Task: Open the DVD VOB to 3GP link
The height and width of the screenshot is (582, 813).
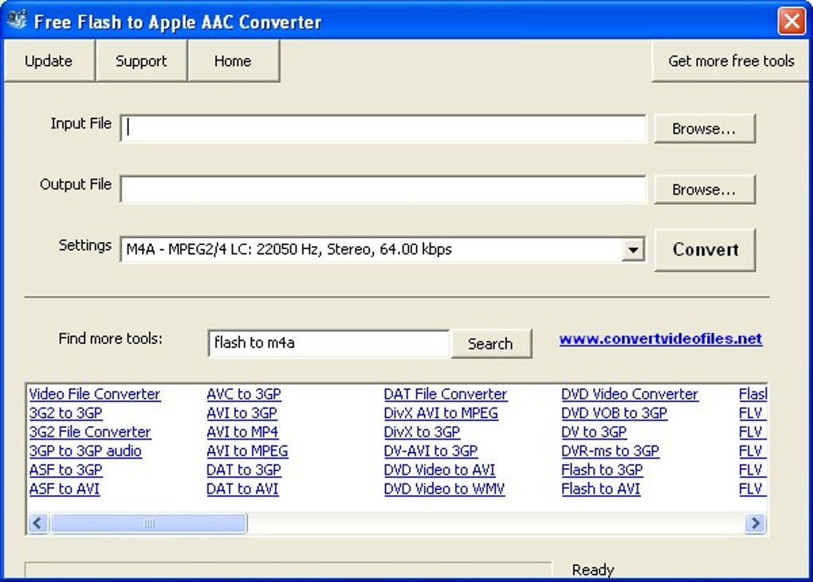Action: point(615,413)
